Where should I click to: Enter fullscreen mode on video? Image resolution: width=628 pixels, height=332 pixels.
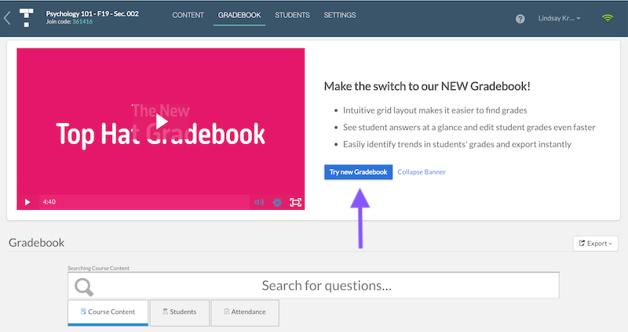(295, 202)
